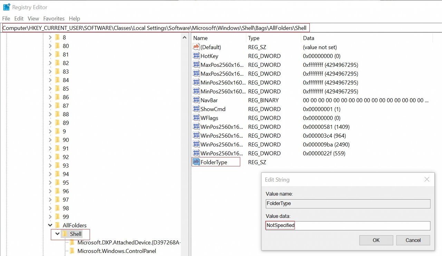Click folder icon of AllFolders key

[x=58, y=225]
